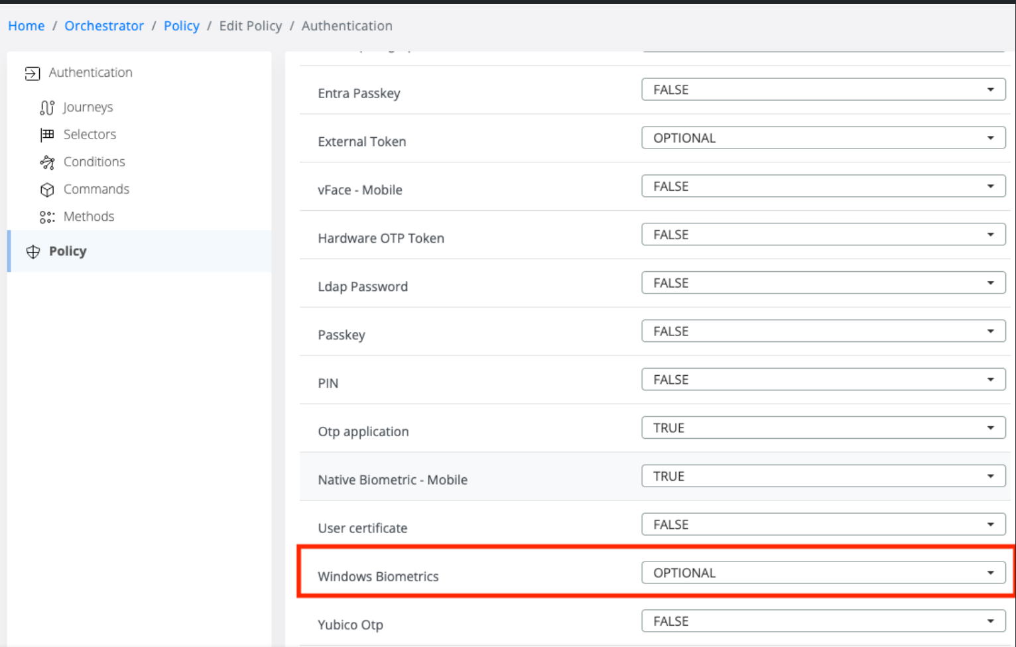Viewport: 1016px width, 647px height.
Task: Click the Policy shield icon
Action: (32, 251)
